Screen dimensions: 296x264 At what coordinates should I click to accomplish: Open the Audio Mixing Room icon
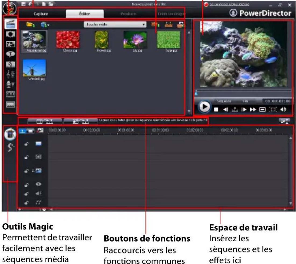coord(10,74)
